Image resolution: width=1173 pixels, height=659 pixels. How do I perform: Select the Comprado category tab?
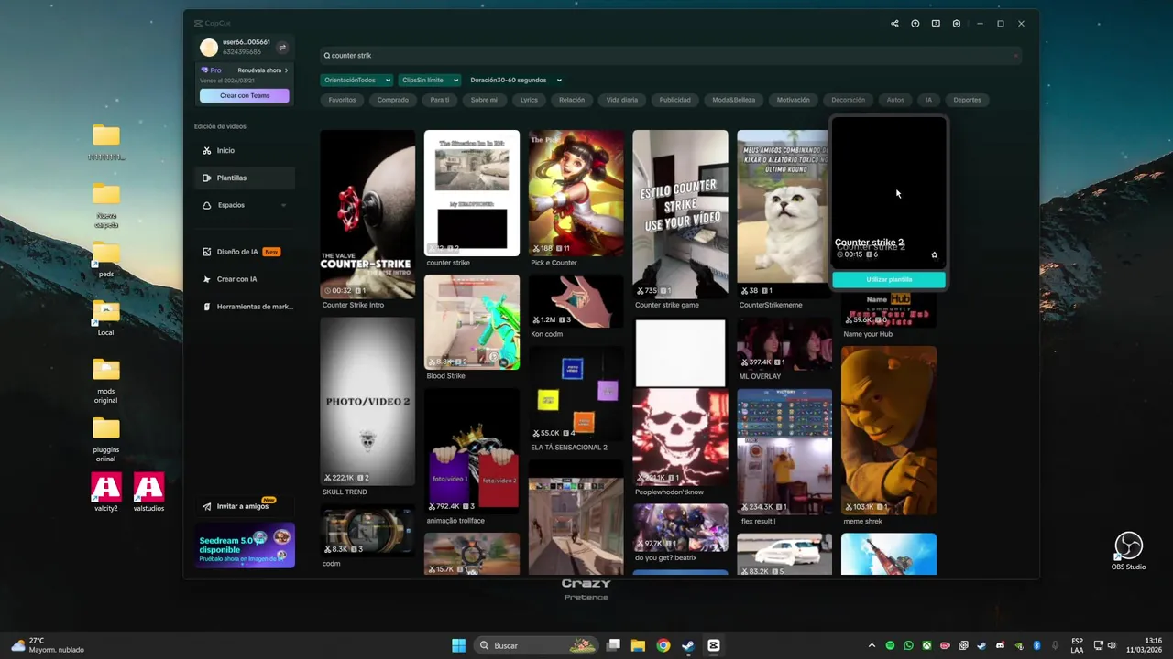393,100
